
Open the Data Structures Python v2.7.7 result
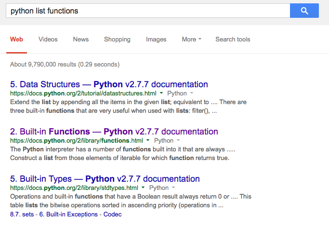109,84
